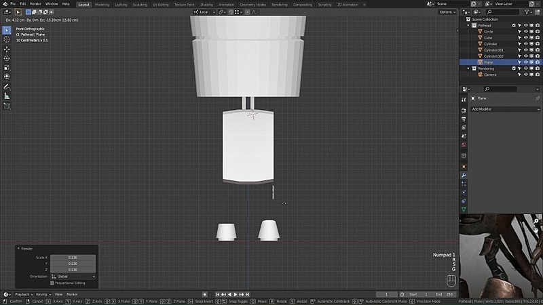Screen dimensions: 543x305
Task: Click the End frame 250 field
Action: coord(445,294)
